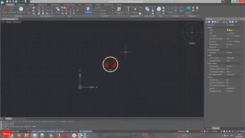245x138 pixels.
Task: Click the array tool icon in editing group
Action: [x=47, y=13]
